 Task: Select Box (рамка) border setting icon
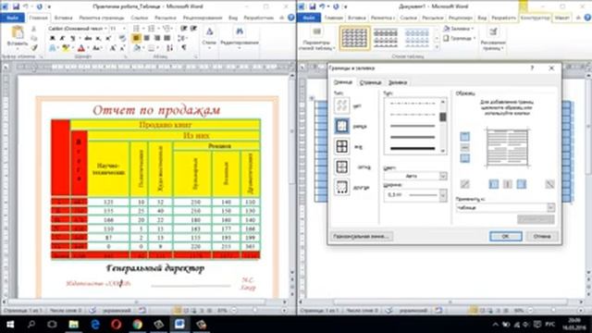tap(341, 126)
